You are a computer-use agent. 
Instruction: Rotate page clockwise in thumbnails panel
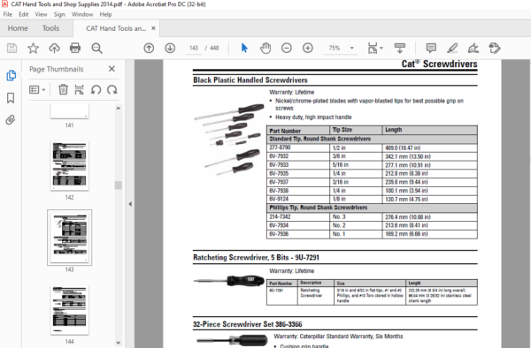tap(112, 89)
